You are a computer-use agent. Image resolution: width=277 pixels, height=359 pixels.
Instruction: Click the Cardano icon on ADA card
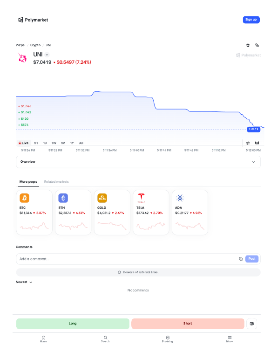click(x=180, y=198)
